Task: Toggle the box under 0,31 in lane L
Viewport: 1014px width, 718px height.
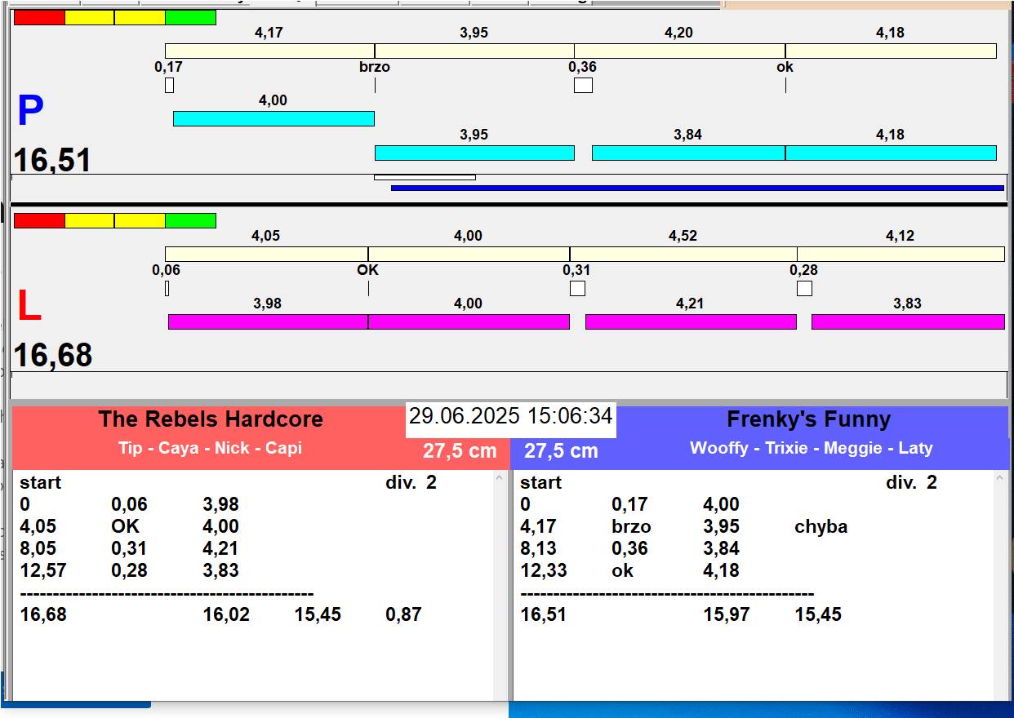Action: click(x=577, y=288)
